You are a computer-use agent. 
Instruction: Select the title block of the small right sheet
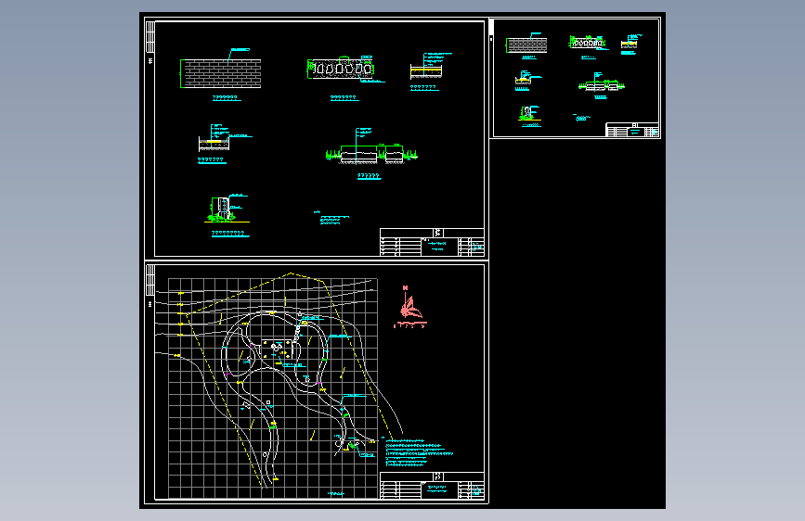click(x=632, y=130)
